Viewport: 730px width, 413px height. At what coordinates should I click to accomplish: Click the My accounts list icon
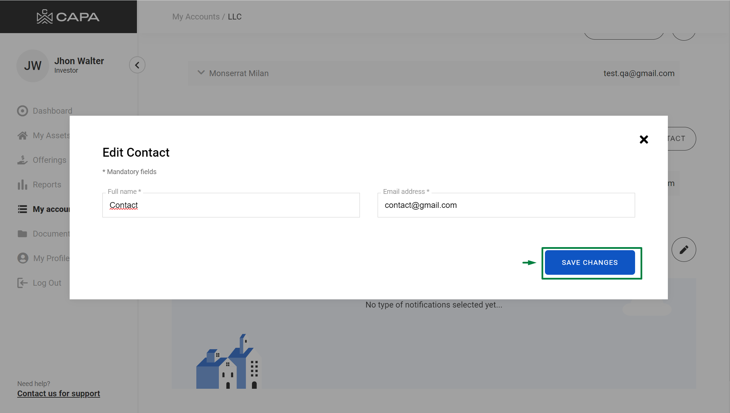(23, 209)
